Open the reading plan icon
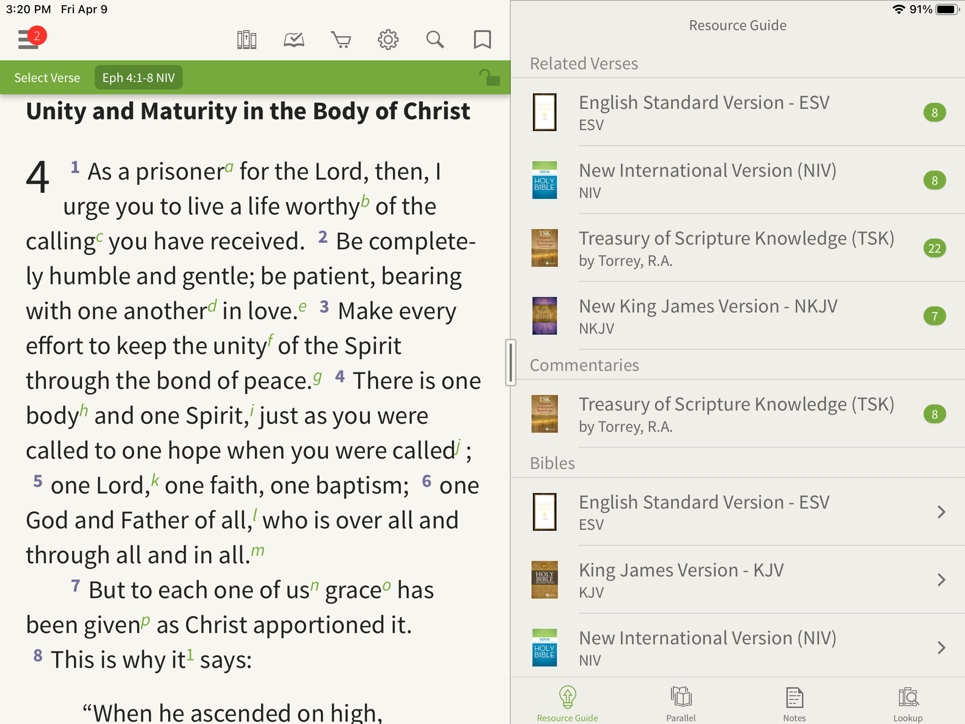The image size is (965, 724). (x=294, y=40)
